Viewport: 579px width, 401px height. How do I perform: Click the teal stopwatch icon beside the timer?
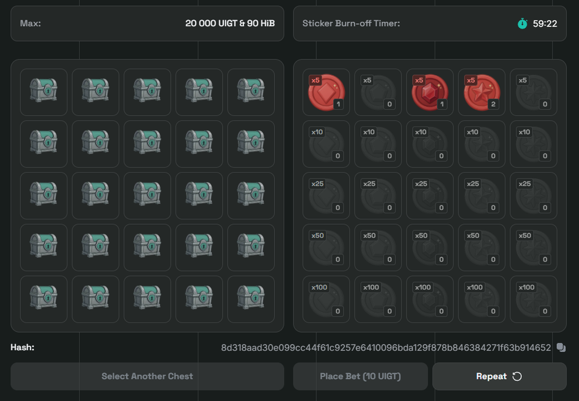(522, 24)
